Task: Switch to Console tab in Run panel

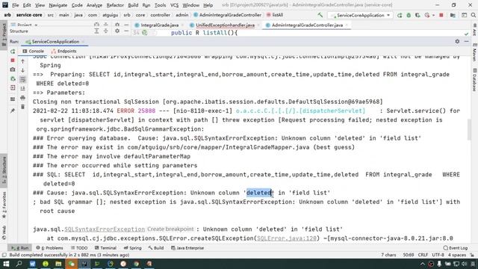Action: [x=33, y=52]
